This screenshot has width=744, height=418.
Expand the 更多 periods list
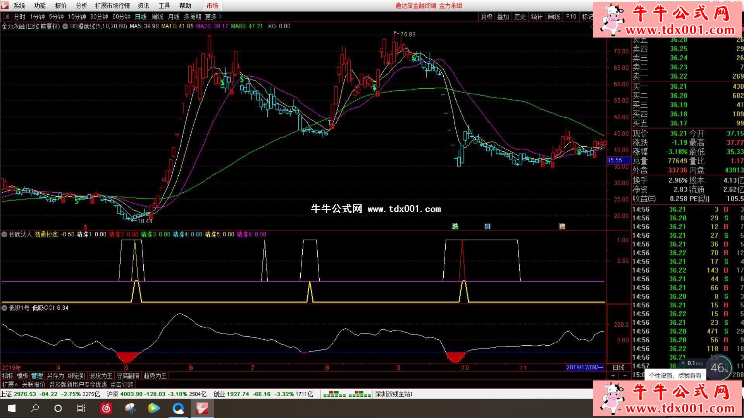pos(213,17)
